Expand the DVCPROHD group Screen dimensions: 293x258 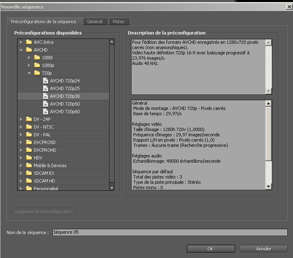pyautogui.click(x=21, y=150)
